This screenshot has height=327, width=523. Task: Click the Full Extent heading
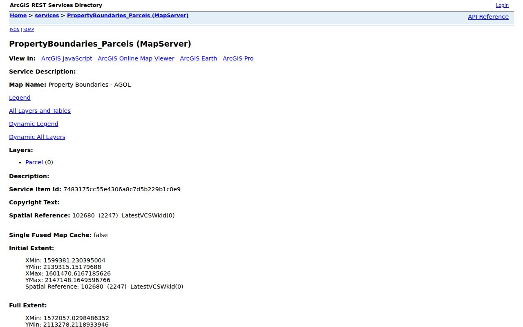click(x=28, y=305)
